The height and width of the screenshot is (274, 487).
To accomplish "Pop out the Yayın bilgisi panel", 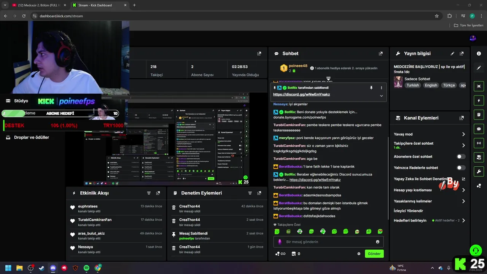I will tap(462, 54).
